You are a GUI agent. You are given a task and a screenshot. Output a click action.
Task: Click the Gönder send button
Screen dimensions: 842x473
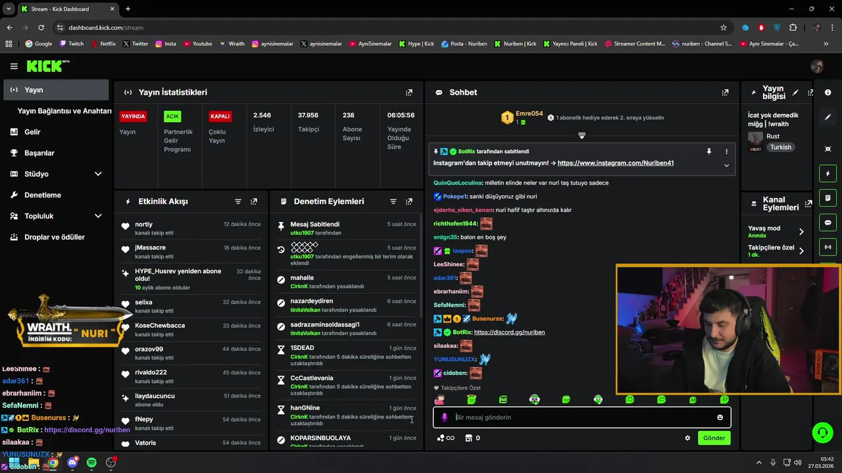point(714,438)
